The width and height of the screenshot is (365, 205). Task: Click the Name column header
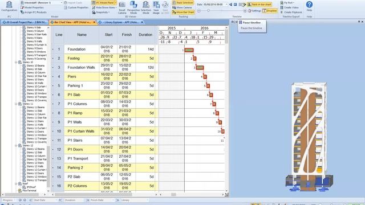click(82, 35)
